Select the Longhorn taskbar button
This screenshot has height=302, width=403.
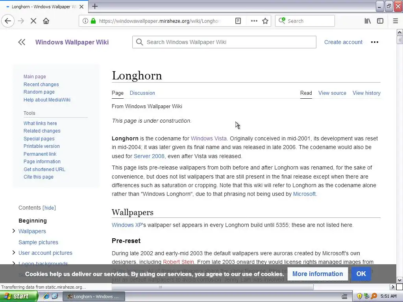coord(94,296)
